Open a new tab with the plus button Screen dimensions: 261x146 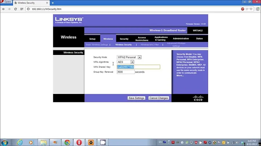click(x=53, y=3)
